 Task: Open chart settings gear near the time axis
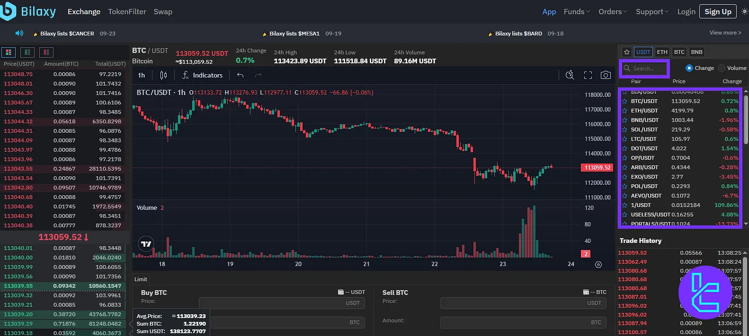(598, 265)
